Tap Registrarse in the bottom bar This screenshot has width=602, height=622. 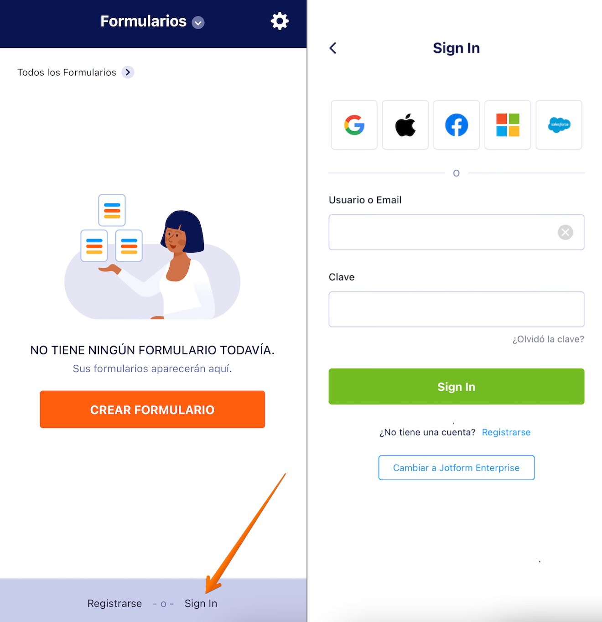pos(115,603)
